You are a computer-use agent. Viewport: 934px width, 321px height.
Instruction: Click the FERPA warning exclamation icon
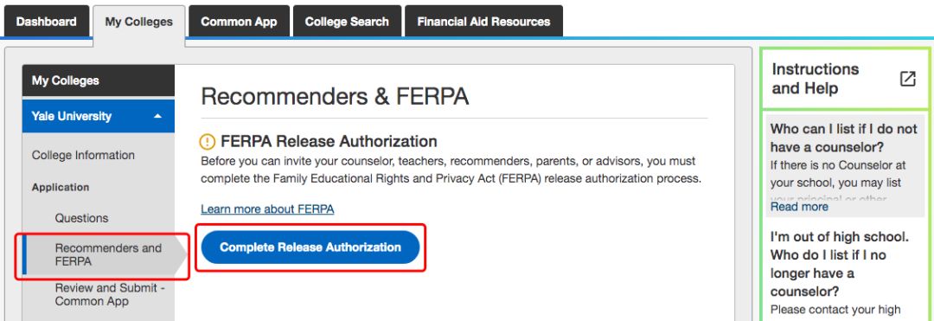pyautogui.click(x=208, y=142)
